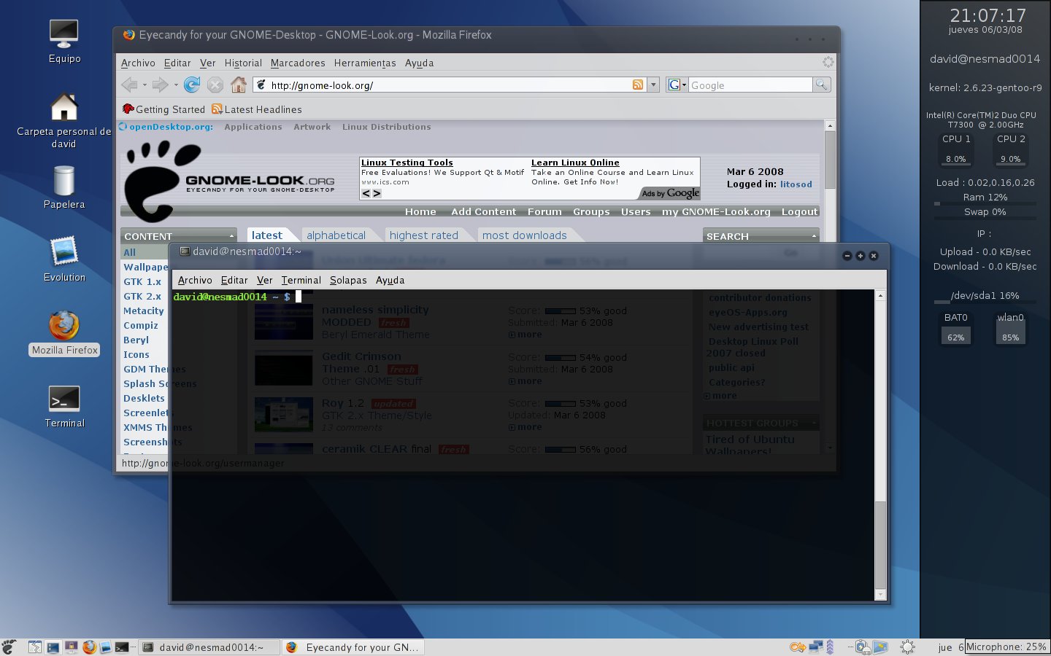The height and width of the screenshot is (656, 1051).
Task: Click Firefox page vertical scrollbar
Action: tap(830, 160)
